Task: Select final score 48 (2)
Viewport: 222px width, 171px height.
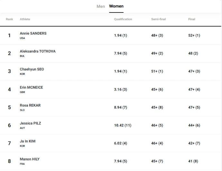Action: click(x=193, y=53)
